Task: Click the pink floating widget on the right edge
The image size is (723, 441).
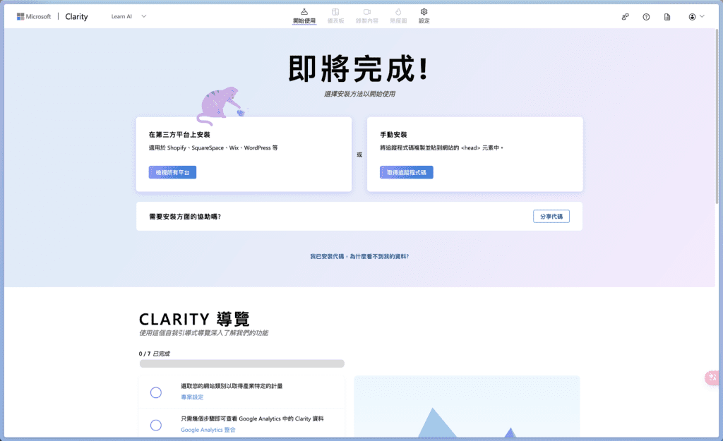Action: 712,378
